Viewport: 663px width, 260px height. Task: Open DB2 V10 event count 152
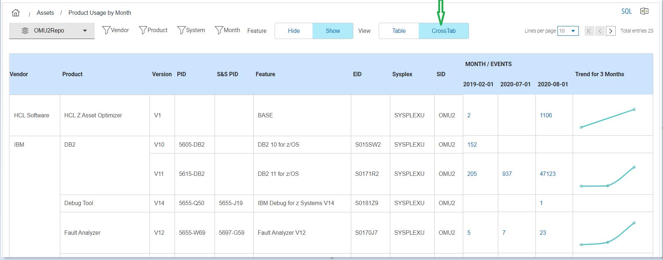(x=472, y=145)
